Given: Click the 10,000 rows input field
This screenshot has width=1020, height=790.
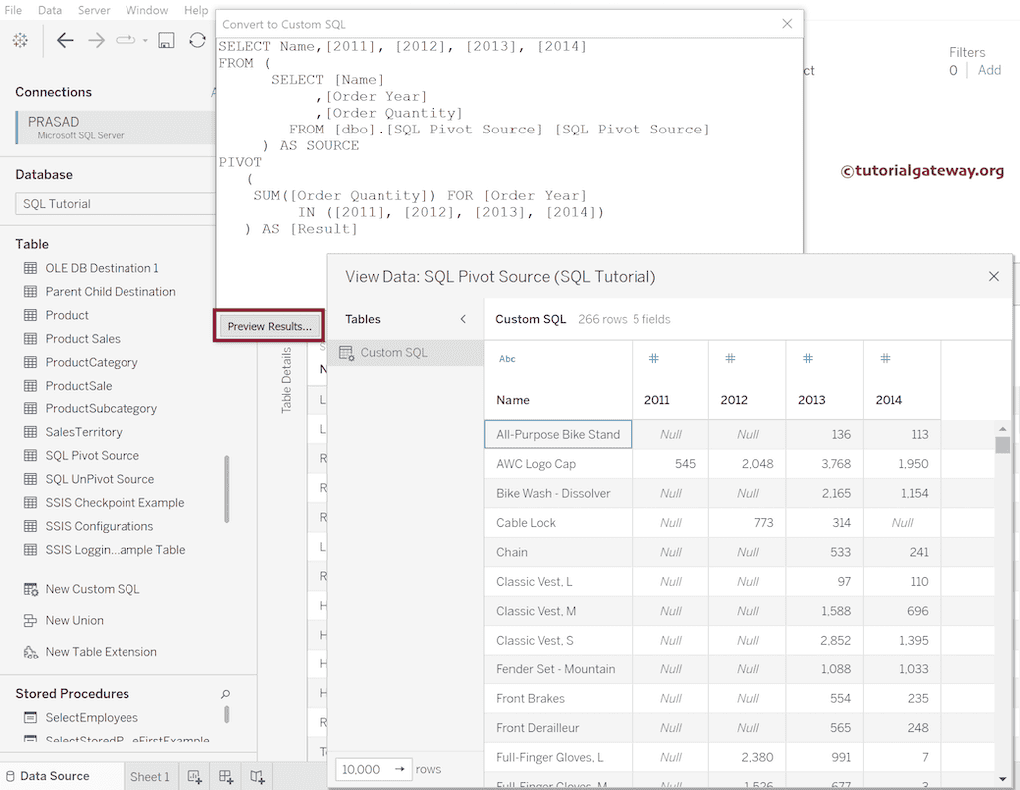Looking at the screenshot, I should tap(362, 769).
